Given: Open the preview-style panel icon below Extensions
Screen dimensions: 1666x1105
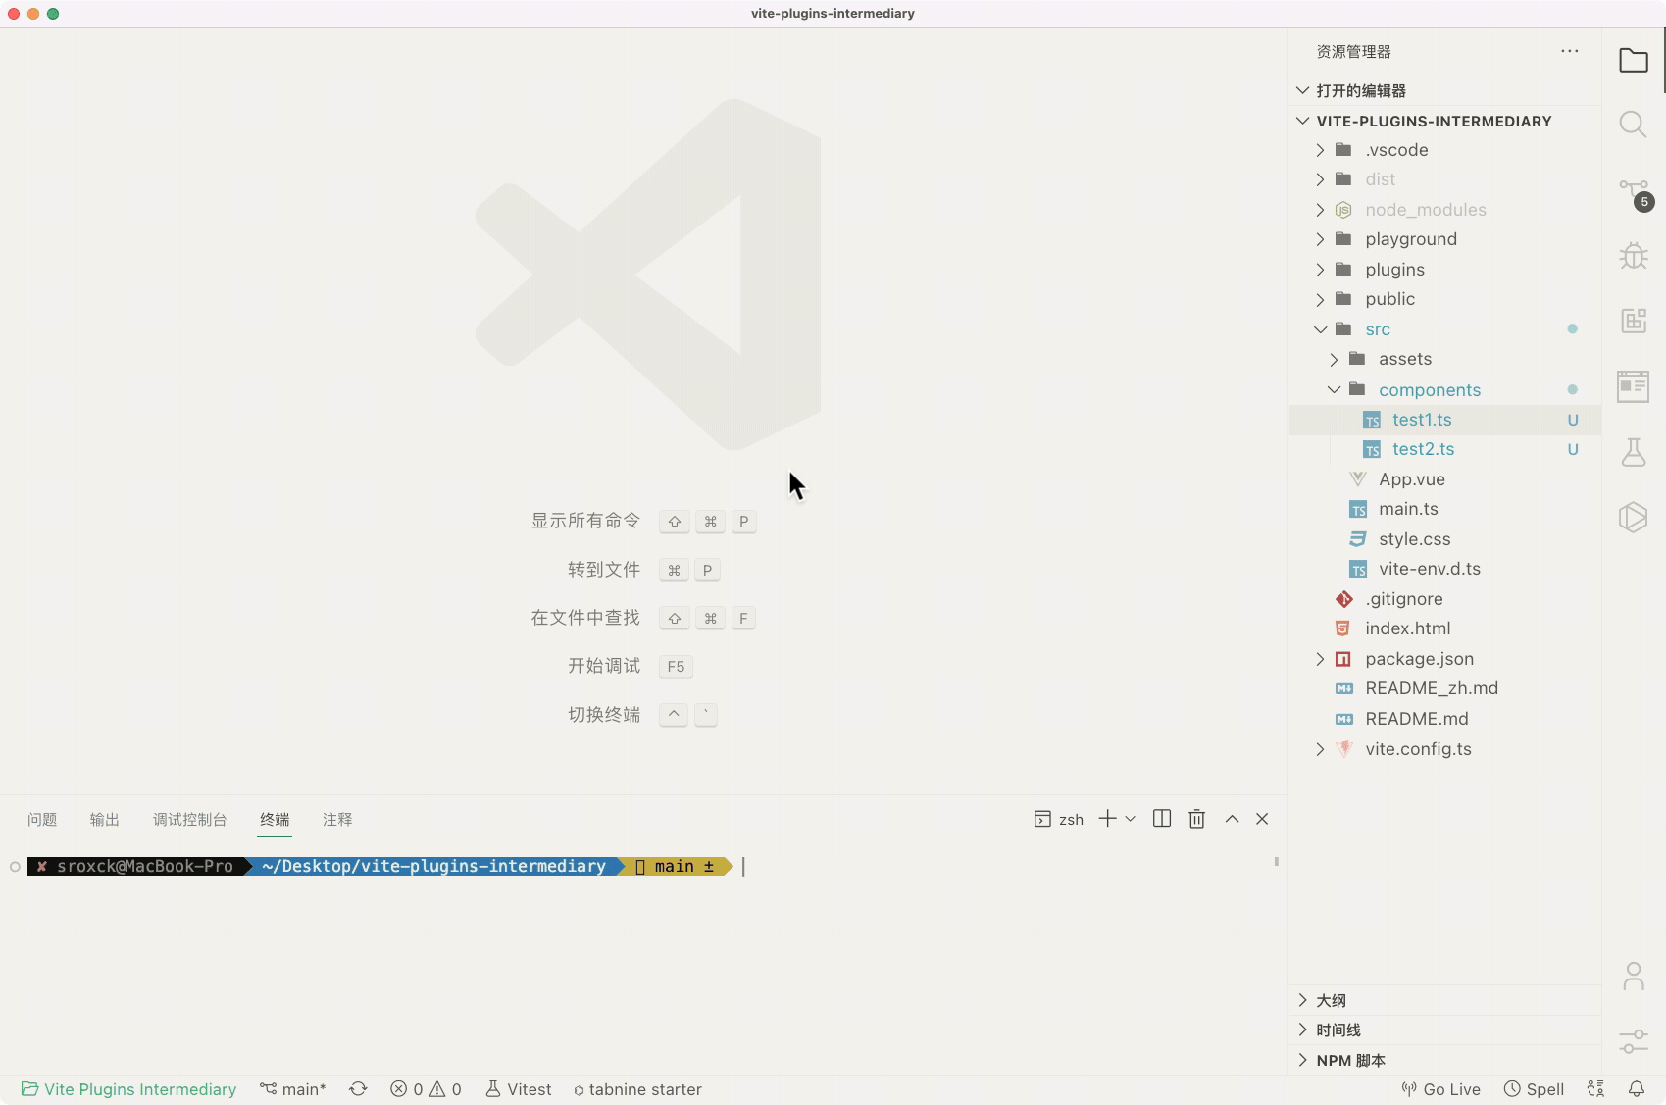Looking at the screenshot, I should [x=1633, y=386].
